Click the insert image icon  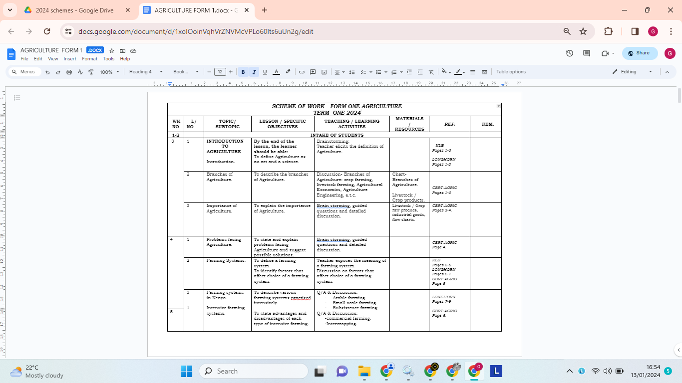(x=324, y=72)
